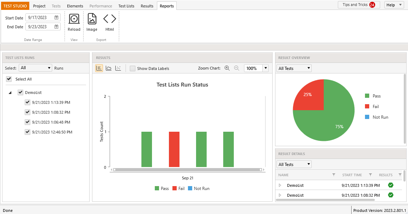408x214 pixels.
Task: Export the report as Html
Action: pos(110,19)
